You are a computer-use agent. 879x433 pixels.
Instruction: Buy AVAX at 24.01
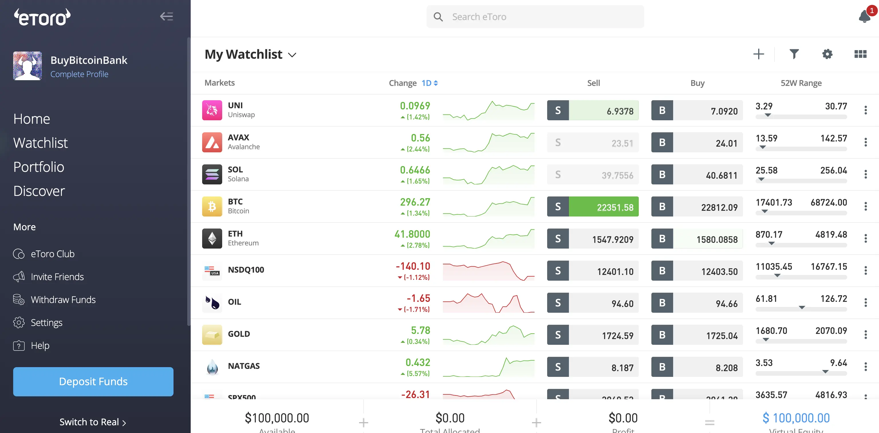[x=697, y=142]
